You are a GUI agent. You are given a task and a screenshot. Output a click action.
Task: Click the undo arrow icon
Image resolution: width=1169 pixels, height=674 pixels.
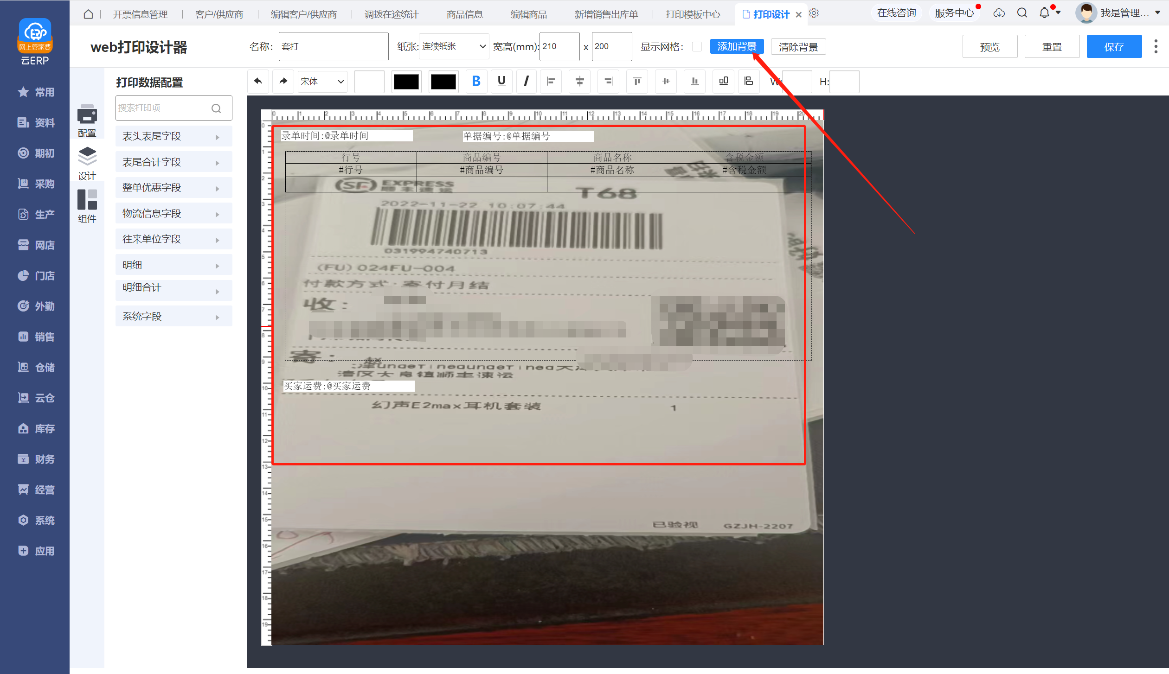[258, 81]
